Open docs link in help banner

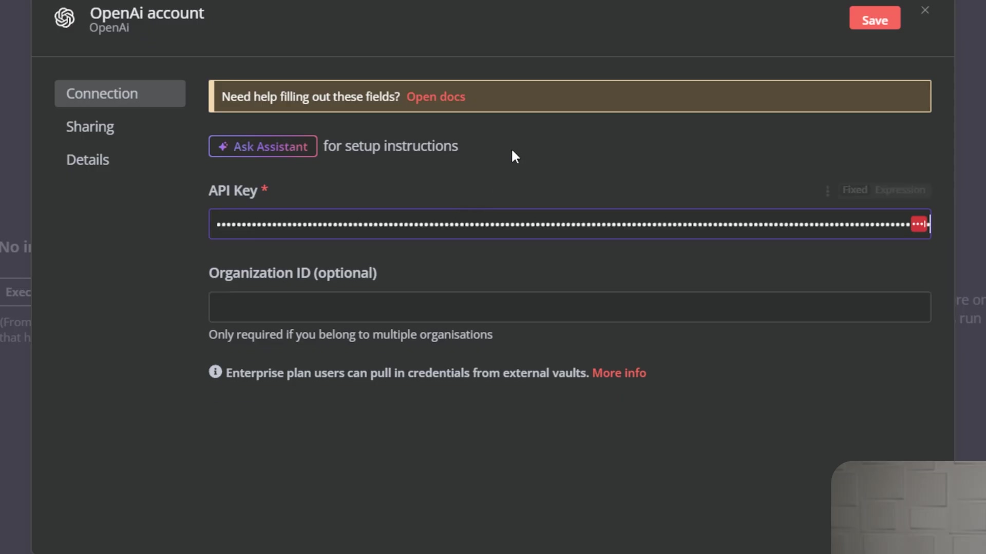tap(435, 96)
